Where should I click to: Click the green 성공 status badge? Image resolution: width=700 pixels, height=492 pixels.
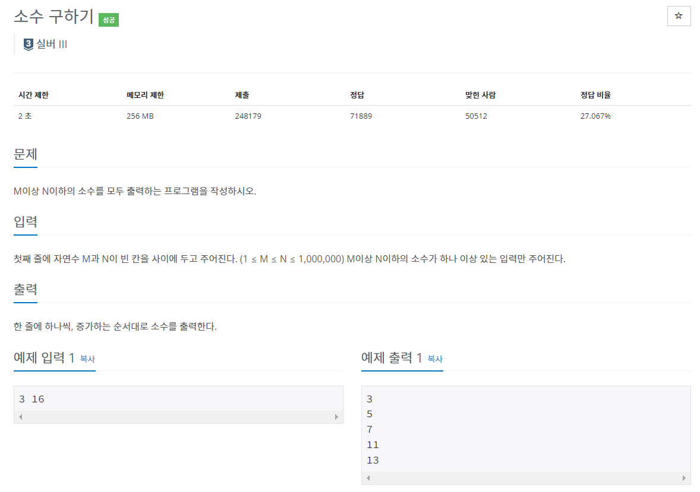(x=109, y=20)
